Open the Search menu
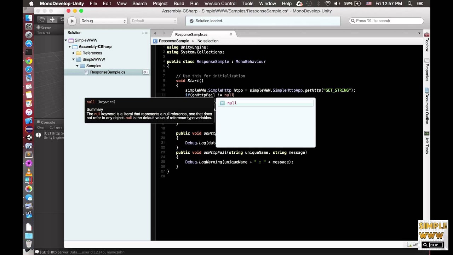This screenshot has width=453, height=255. point(139,4)
